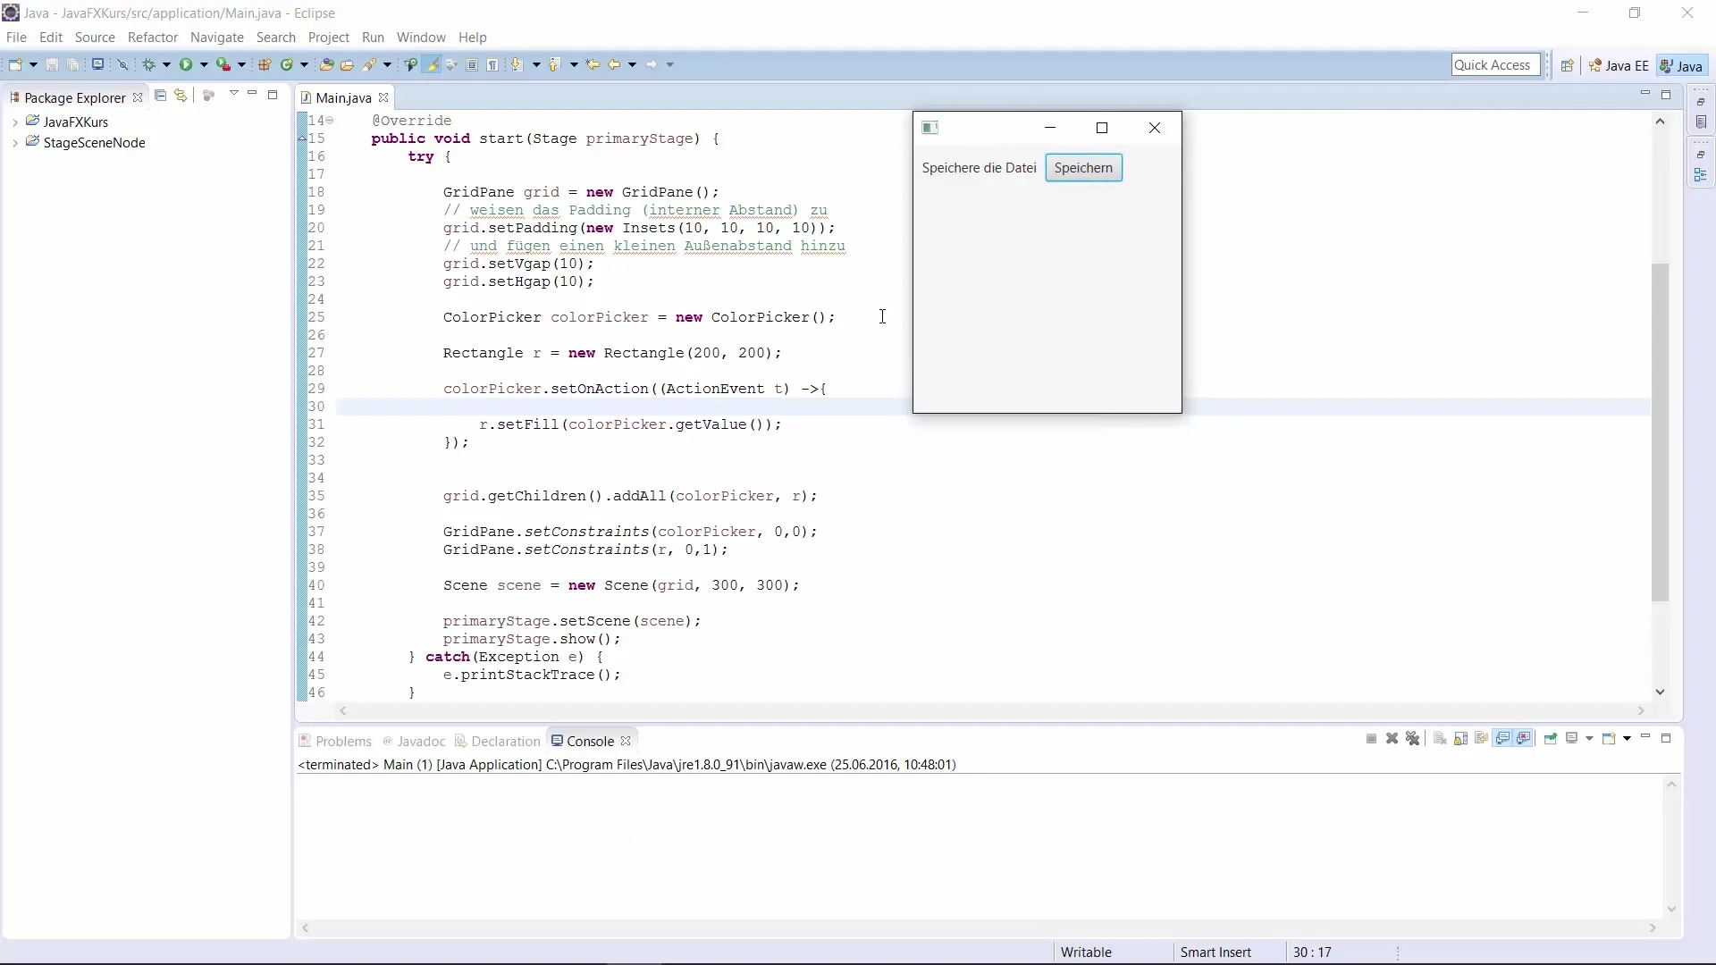Open the Window menu
This screenshot has height=965, width=1716.
(421, 38)
